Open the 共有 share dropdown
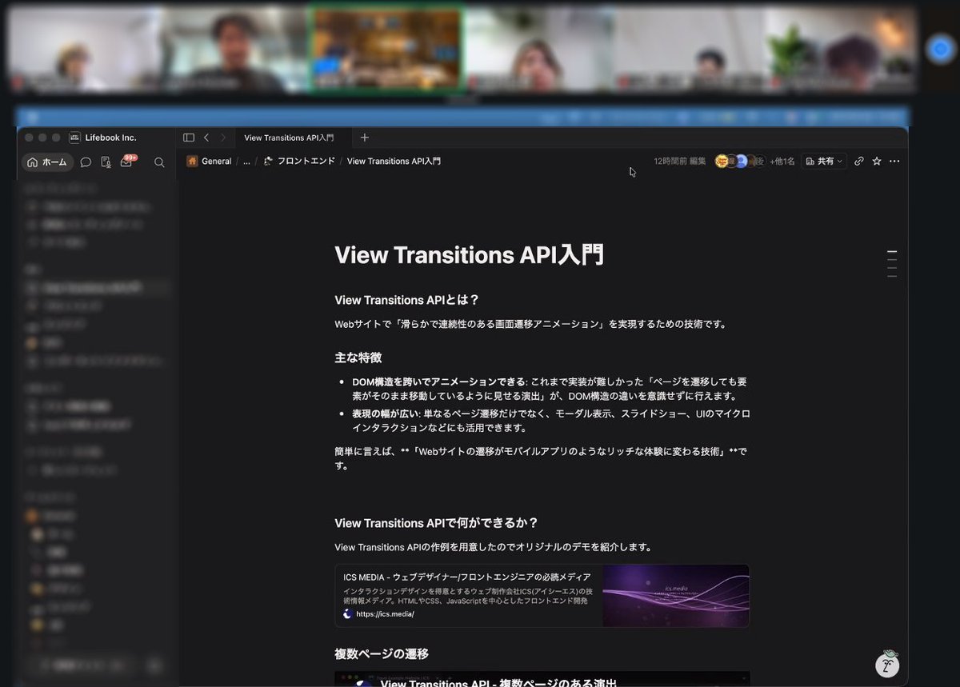960x687 pixels. 824,161
